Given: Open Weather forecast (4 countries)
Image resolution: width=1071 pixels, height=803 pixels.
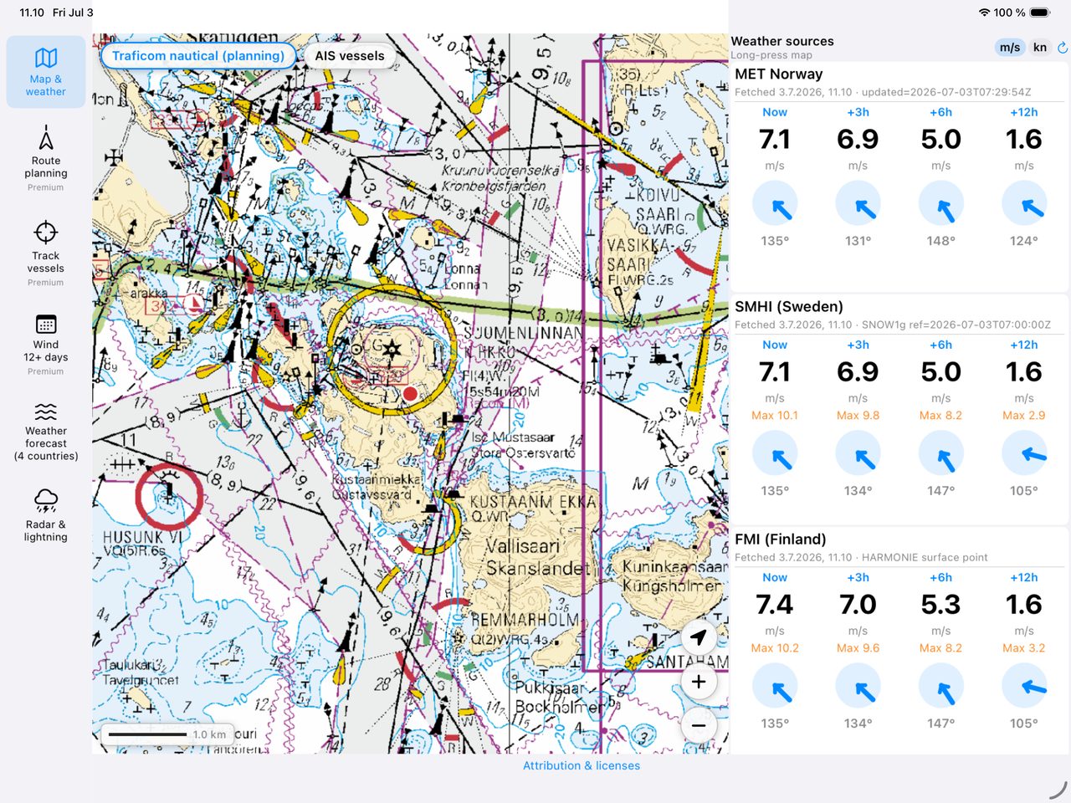Looking at the screenshot, I should [46, 432].
